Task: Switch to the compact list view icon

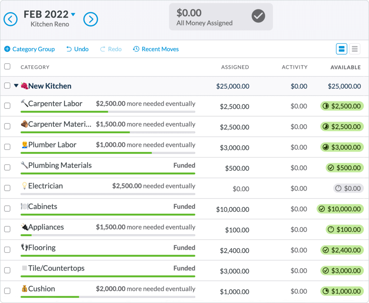Action: tap(355, 49)
